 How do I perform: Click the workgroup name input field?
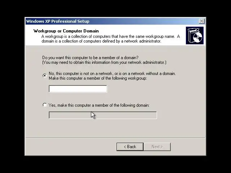click(78, 89)
